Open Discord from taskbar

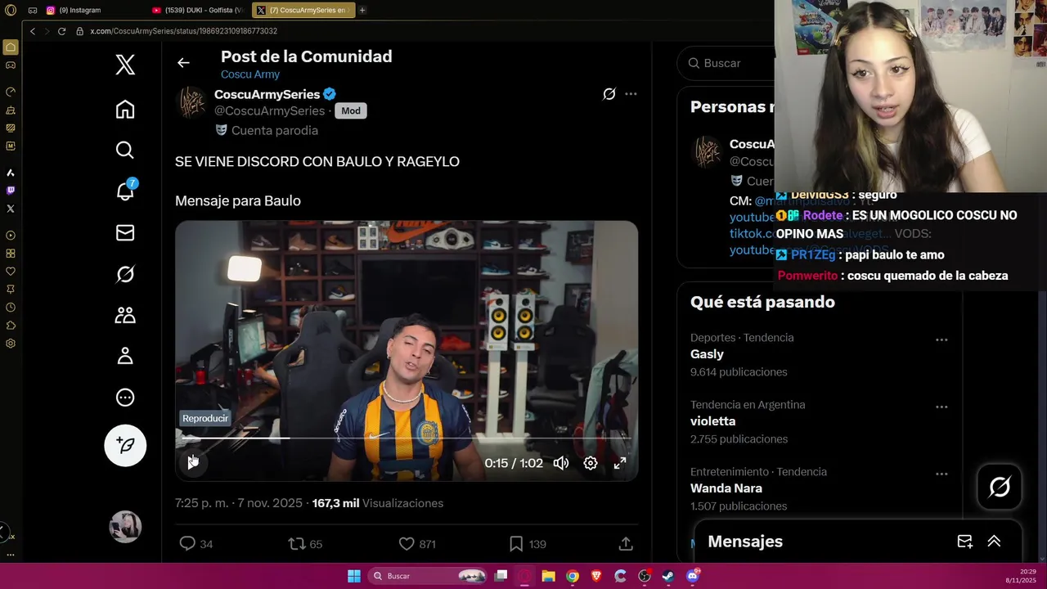tap(693, 576)
